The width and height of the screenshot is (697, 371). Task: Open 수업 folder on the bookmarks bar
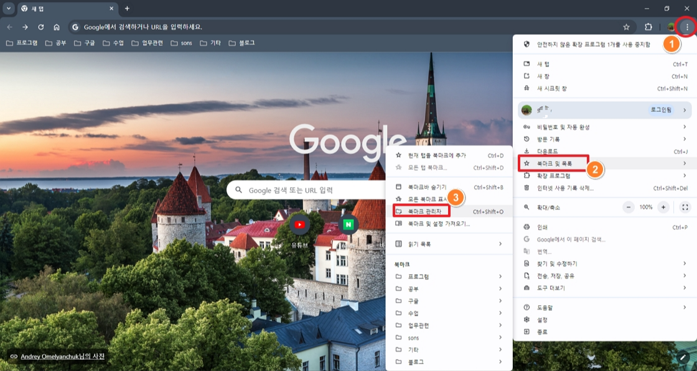coord(113,43)
